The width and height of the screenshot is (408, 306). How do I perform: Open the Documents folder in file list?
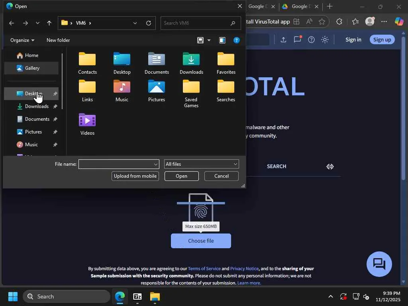[x=157, y=63]
